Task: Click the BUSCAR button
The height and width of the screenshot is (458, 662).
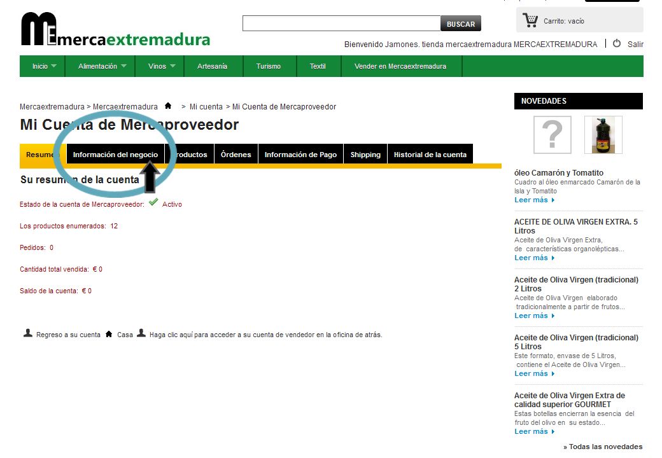Action: (x=461, y=24)
